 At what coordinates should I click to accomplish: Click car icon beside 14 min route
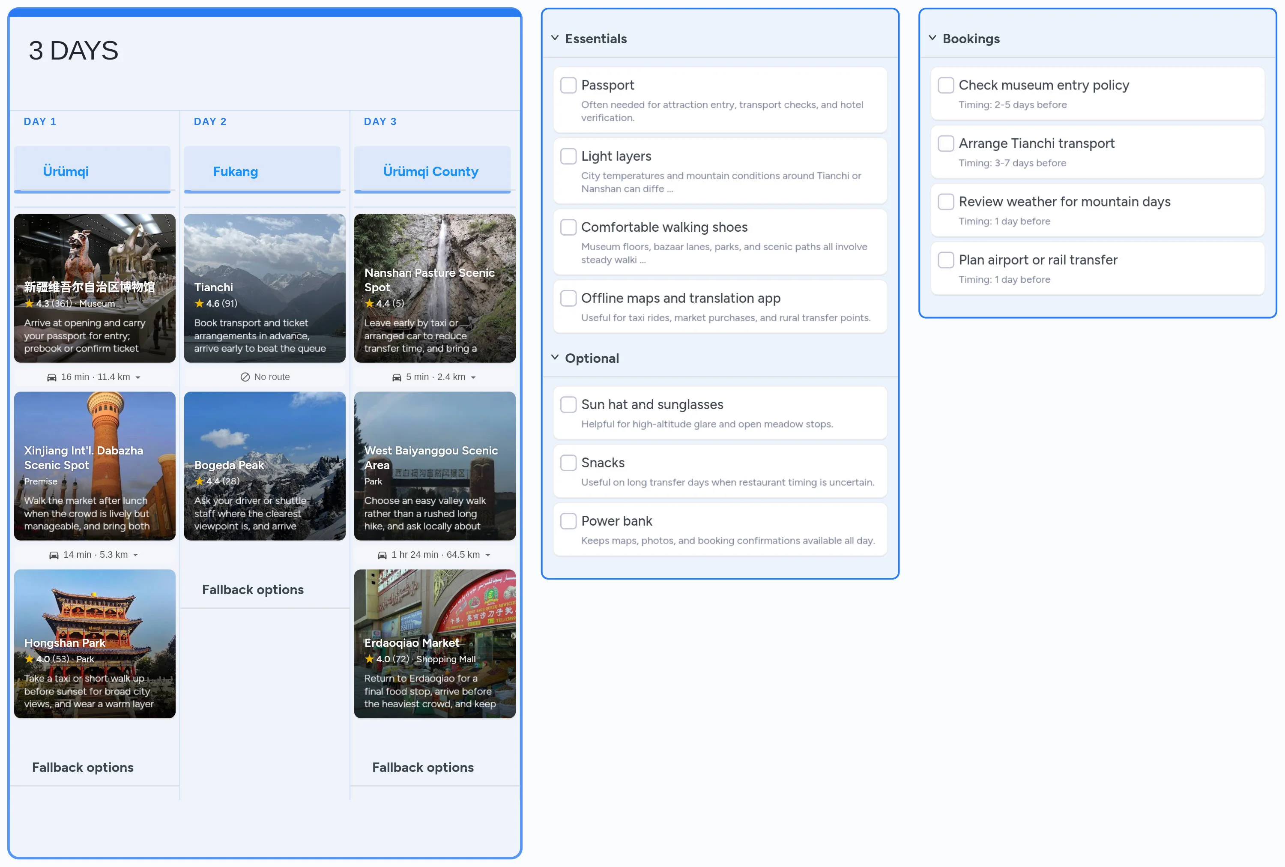(x=54, y=555)
